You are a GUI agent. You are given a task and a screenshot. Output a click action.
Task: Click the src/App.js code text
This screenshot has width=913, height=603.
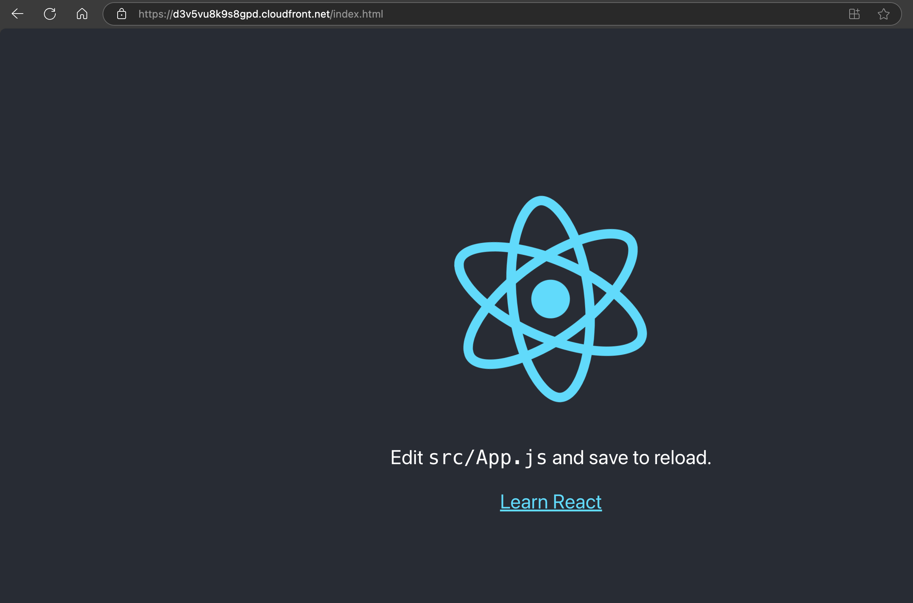pos(487,458)
